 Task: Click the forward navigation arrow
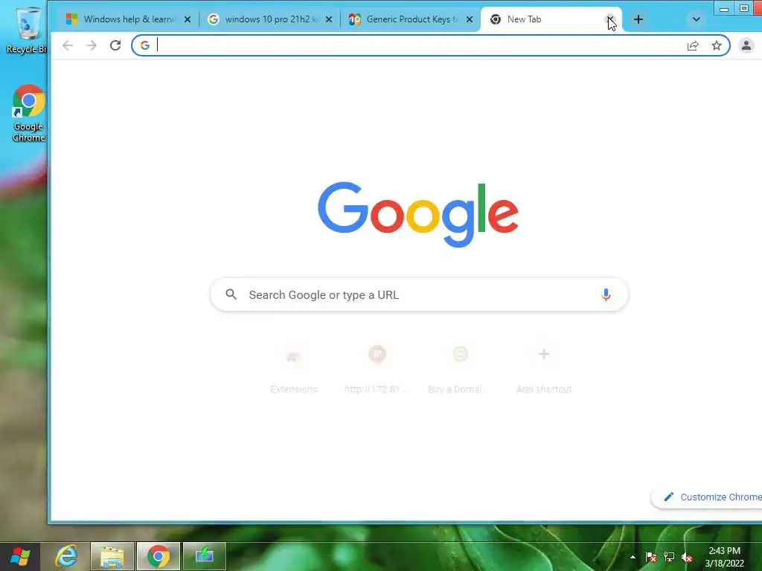tap(92, 45)
